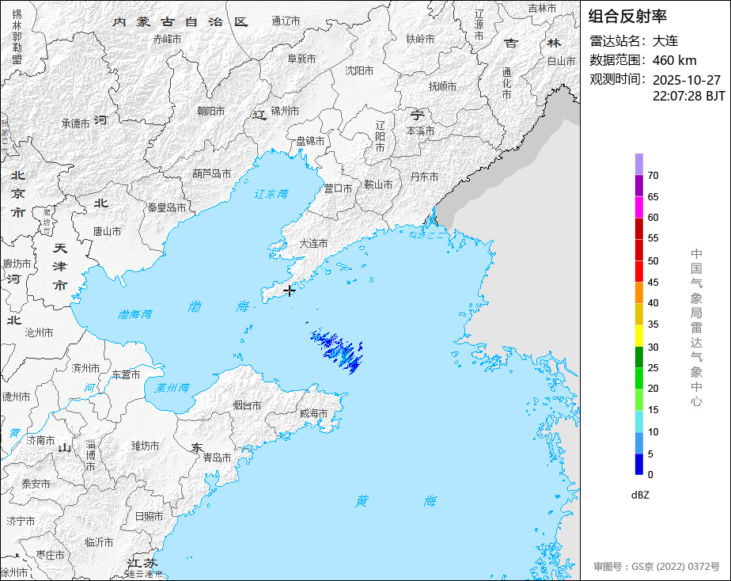Click the 本溪市 map label
The width and height of the screenshot is (731, 581).
tap(420, 131)
